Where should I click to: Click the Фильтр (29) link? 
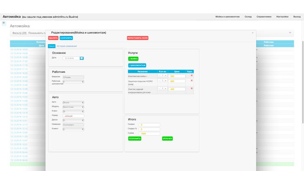coord(20,33)
